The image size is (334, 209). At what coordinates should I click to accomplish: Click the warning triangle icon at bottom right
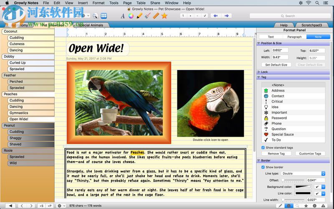click(323, 206)
